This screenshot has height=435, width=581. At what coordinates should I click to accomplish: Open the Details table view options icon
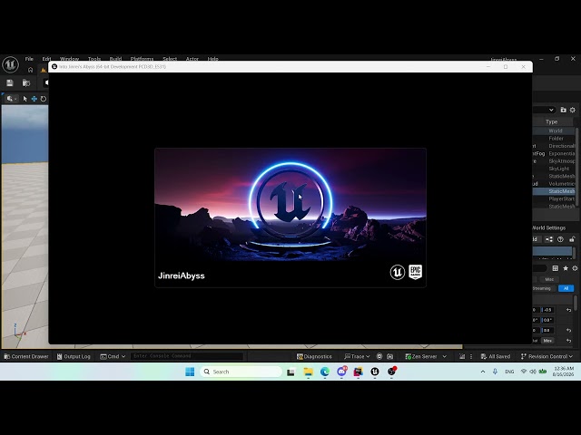point(555,268)
